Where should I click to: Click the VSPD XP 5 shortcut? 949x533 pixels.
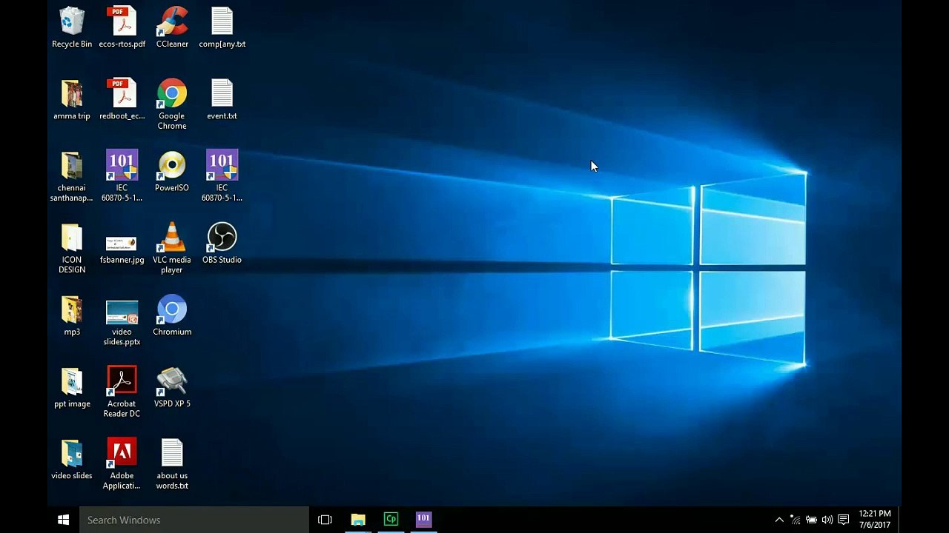(172, 387)
